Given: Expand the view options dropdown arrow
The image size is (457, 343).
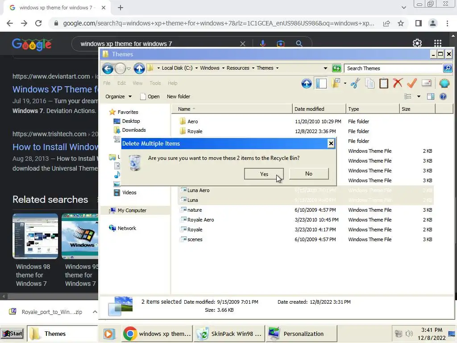Looking at the screenshot, I should click(x=419, y=96).
